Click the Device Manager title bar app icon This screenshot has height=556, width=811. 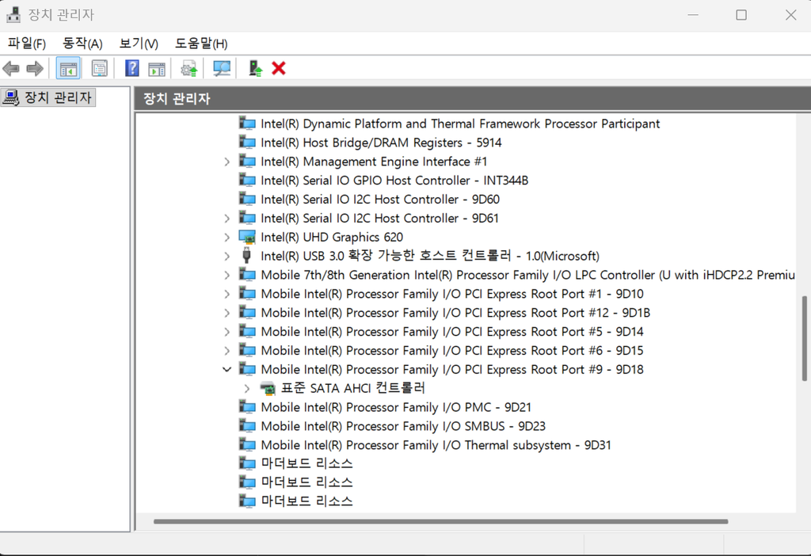pyautogui.click(x=13, y=14)
